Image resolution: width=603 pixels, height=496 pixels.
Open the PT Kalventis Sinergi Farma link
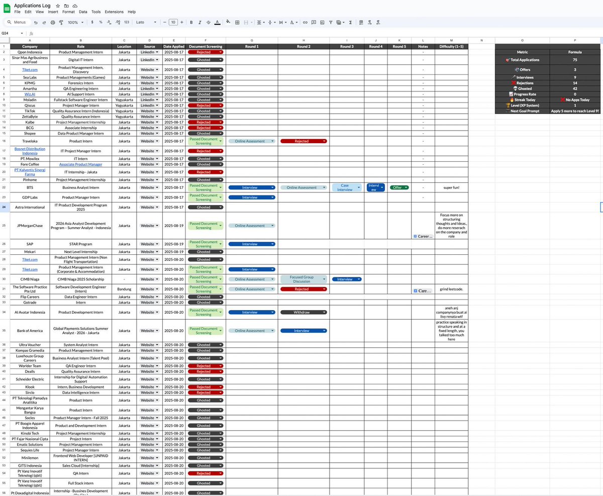[30, 172]
